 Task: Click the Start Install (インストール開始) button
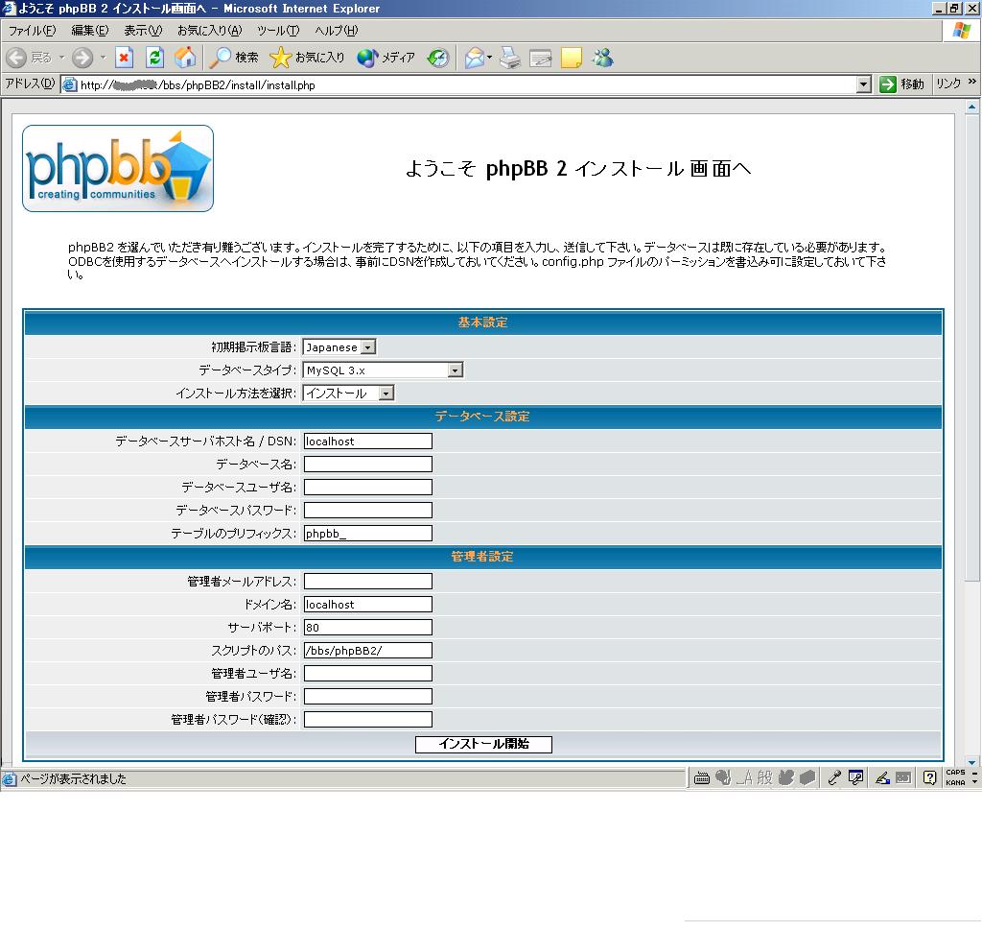[483, 744]
